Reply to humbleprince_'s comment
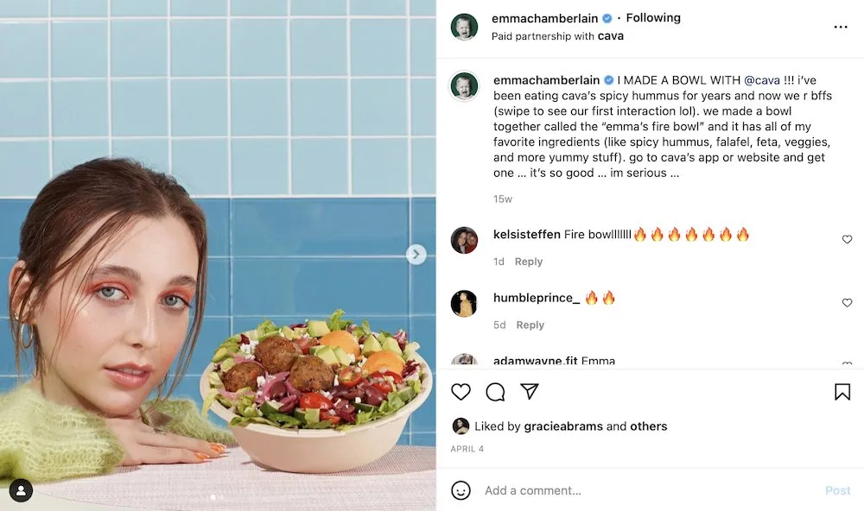 pos(530,325)
